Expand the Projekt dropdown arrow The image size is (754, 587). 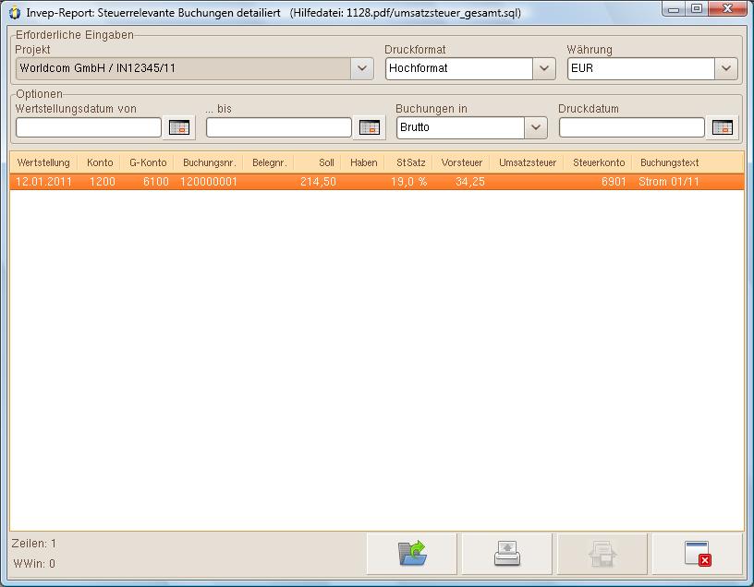[x=362, y=68]
